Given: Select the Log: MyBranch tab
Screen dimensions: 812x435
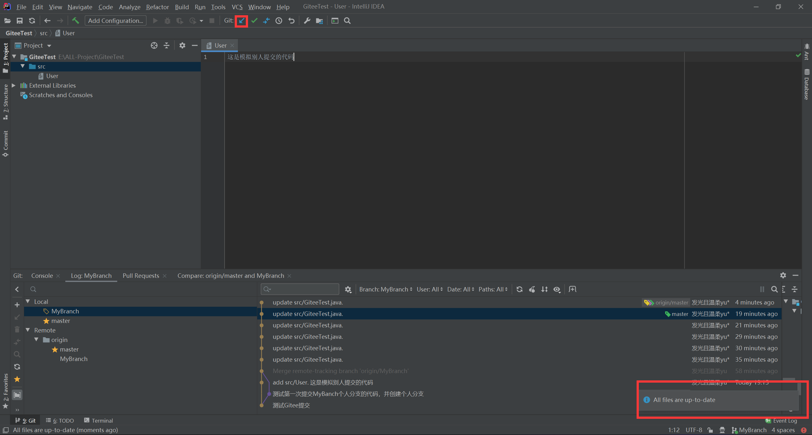Looking at the screenshot, I should pyautogui.click(x=91, y=276).
